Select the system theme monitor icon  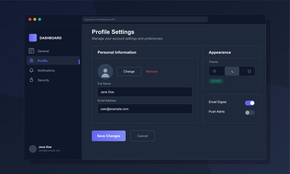click(249, 71)
